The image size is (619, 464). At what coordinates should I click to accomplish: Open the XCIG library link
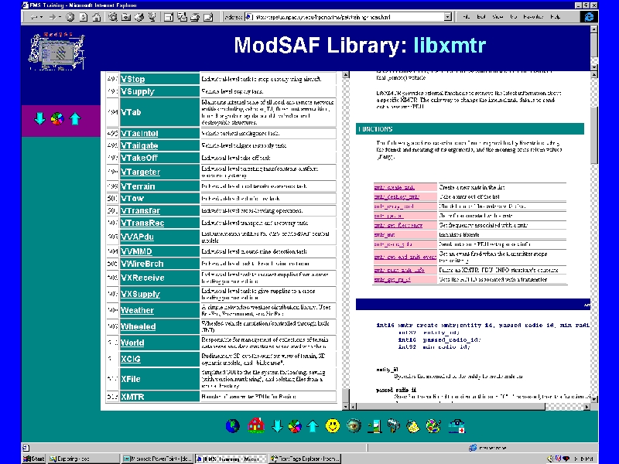click(x=131, y=359)
